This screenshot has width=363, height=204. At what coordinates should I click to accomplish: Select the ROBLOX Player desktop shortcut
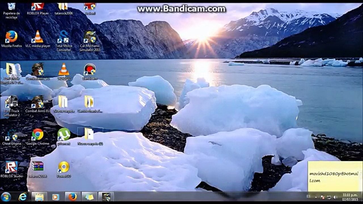coord(38,9)
